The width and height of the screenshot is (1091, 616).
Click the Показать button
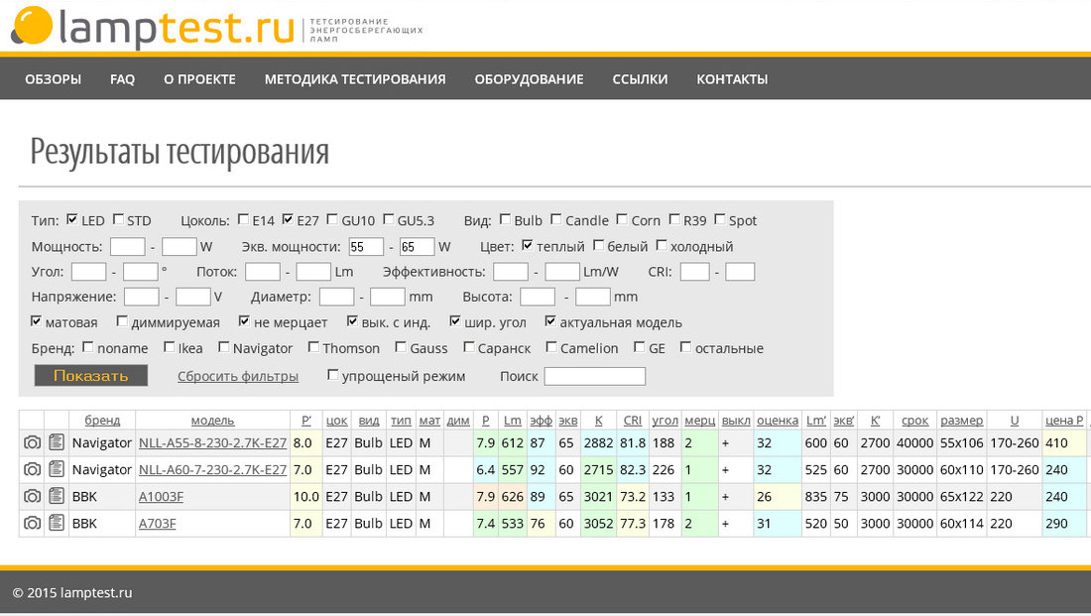[x=91, y=375]
